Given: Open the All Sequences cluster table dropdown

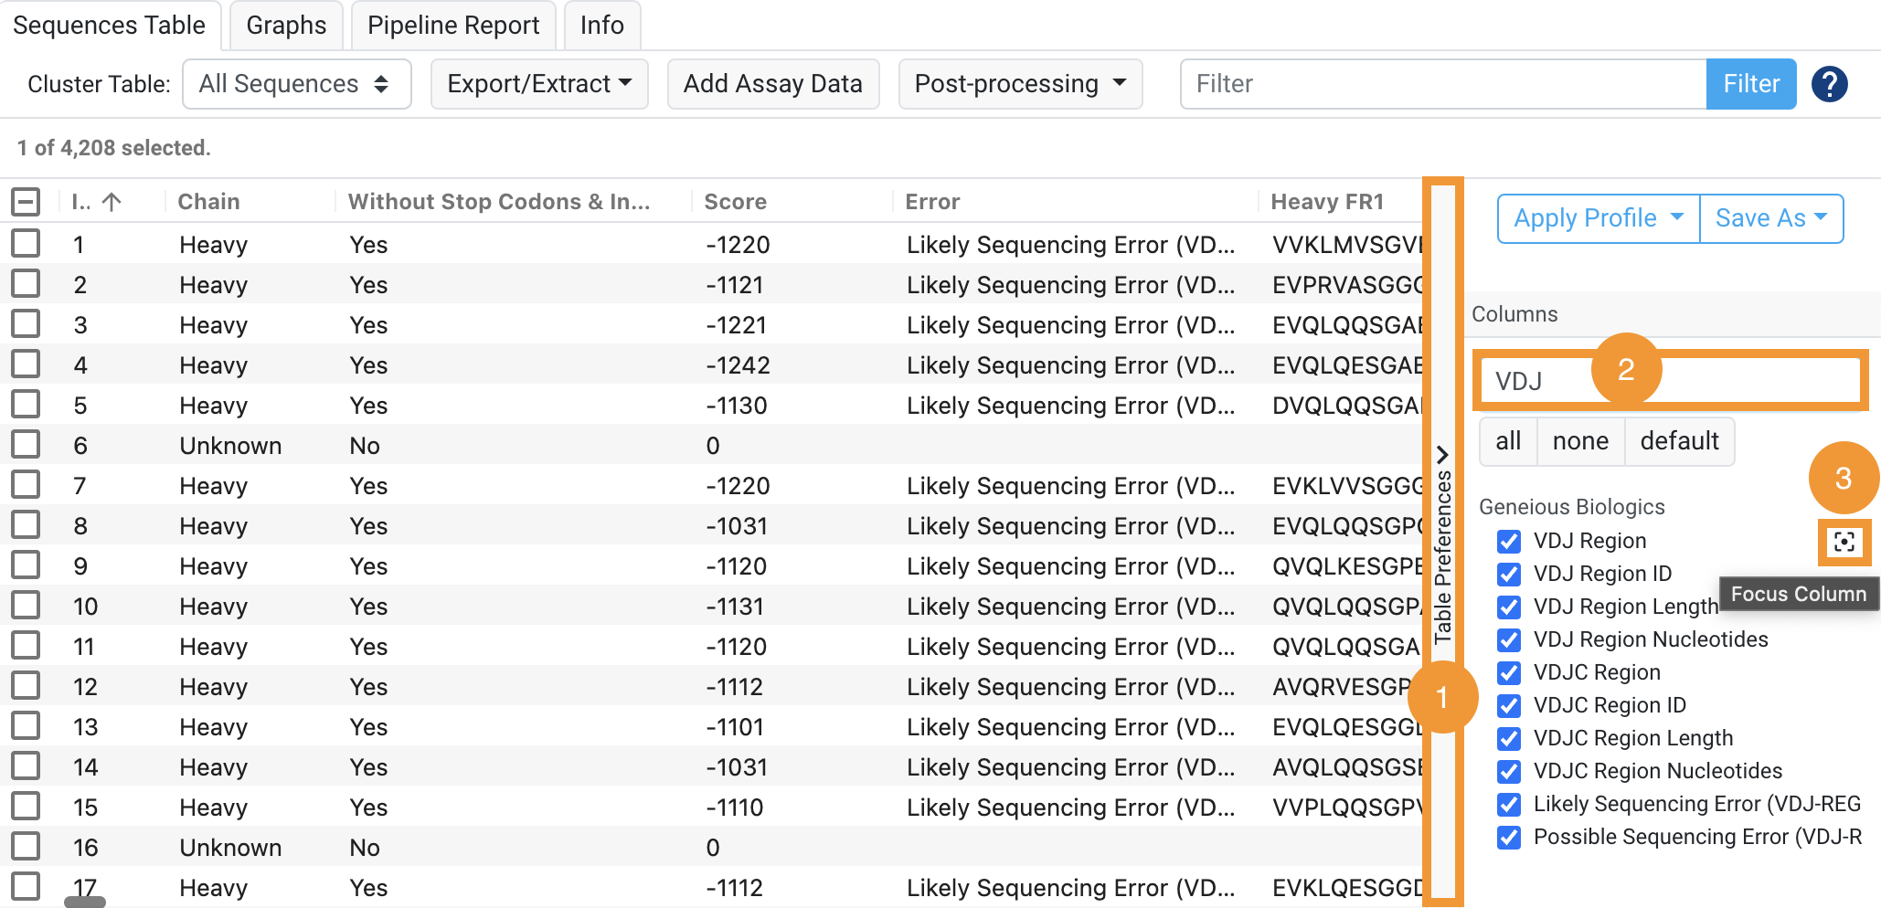Looking at the screenshot, I should (x=296, y=84).
